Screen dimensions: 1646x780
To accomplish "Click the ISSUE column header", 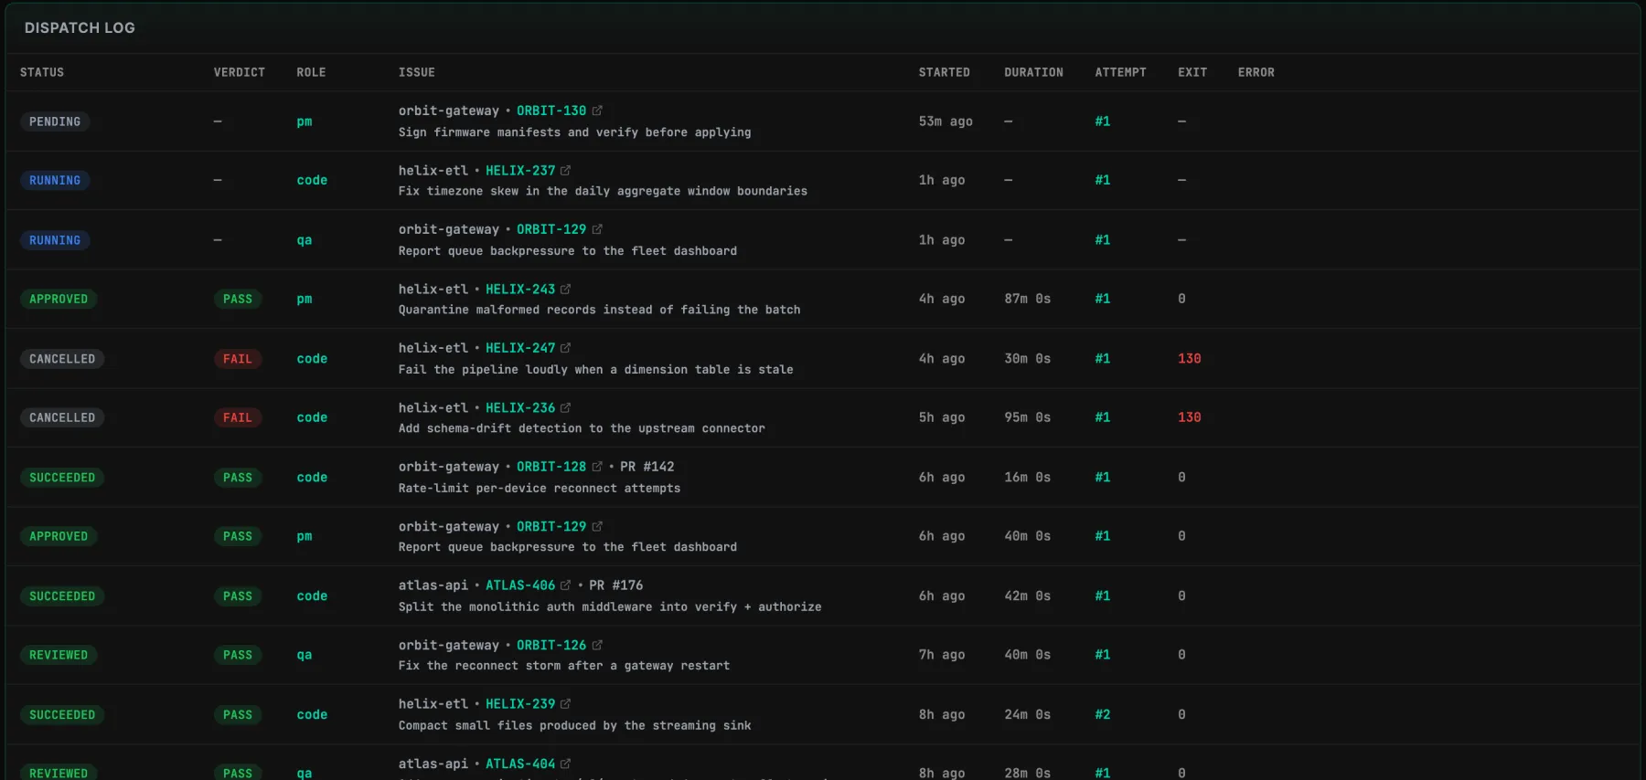I will [x=417, y=72].
